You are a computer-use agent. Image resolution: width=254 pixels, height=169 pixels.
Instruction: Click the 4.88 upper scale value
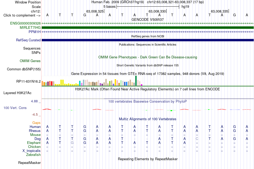(x=34, y=101)
